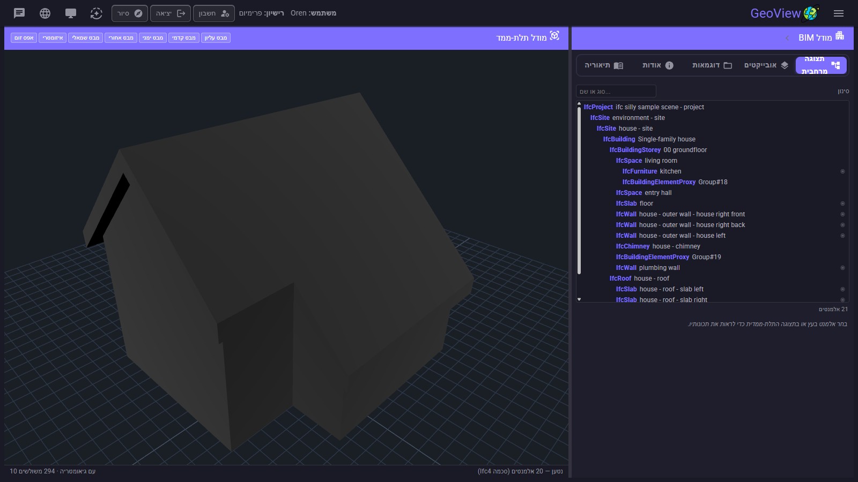
Task: Click the globe language icon
Action: 45,13
